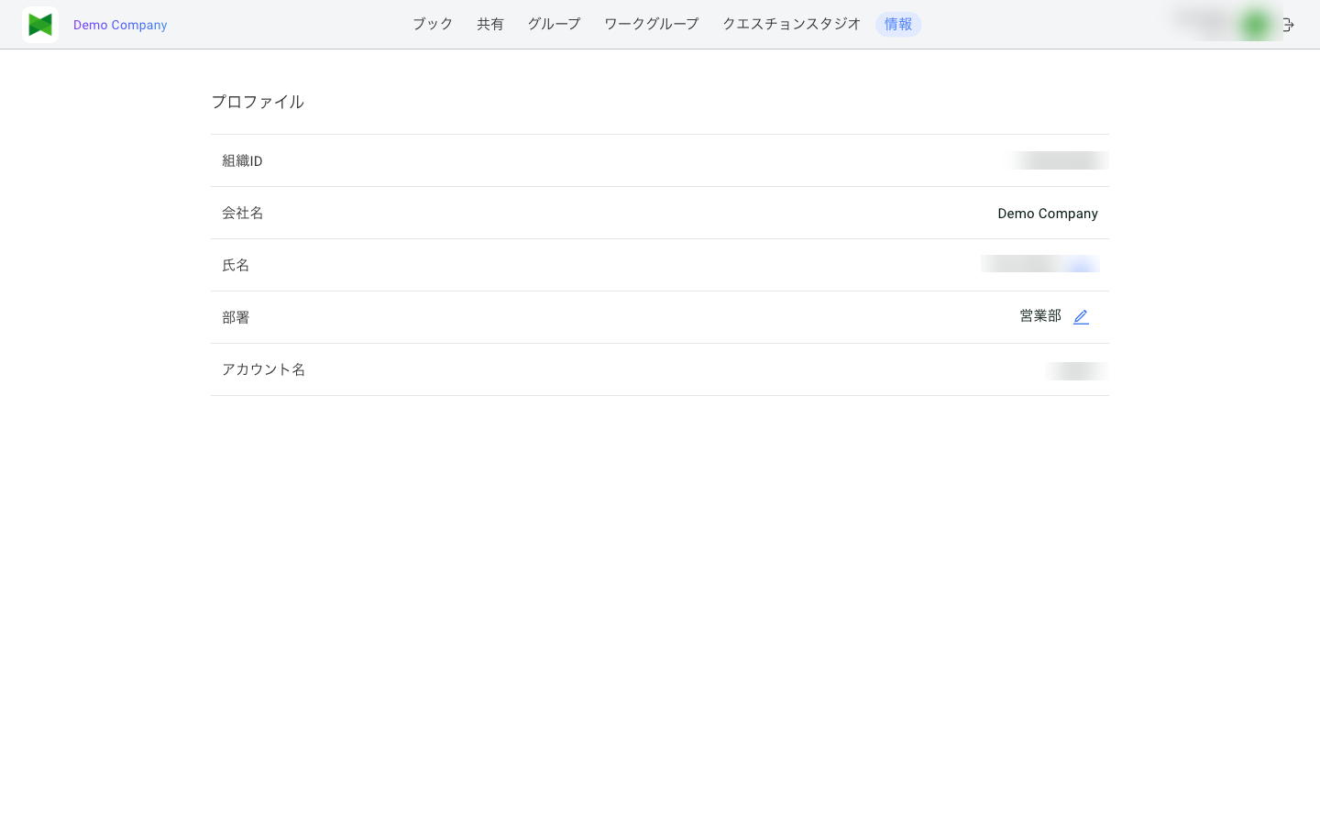Click the blurred edit icon in 氏名 row
This screenshot has height=825, width=1320.
pyautogui.click(x=1082, y=264)
